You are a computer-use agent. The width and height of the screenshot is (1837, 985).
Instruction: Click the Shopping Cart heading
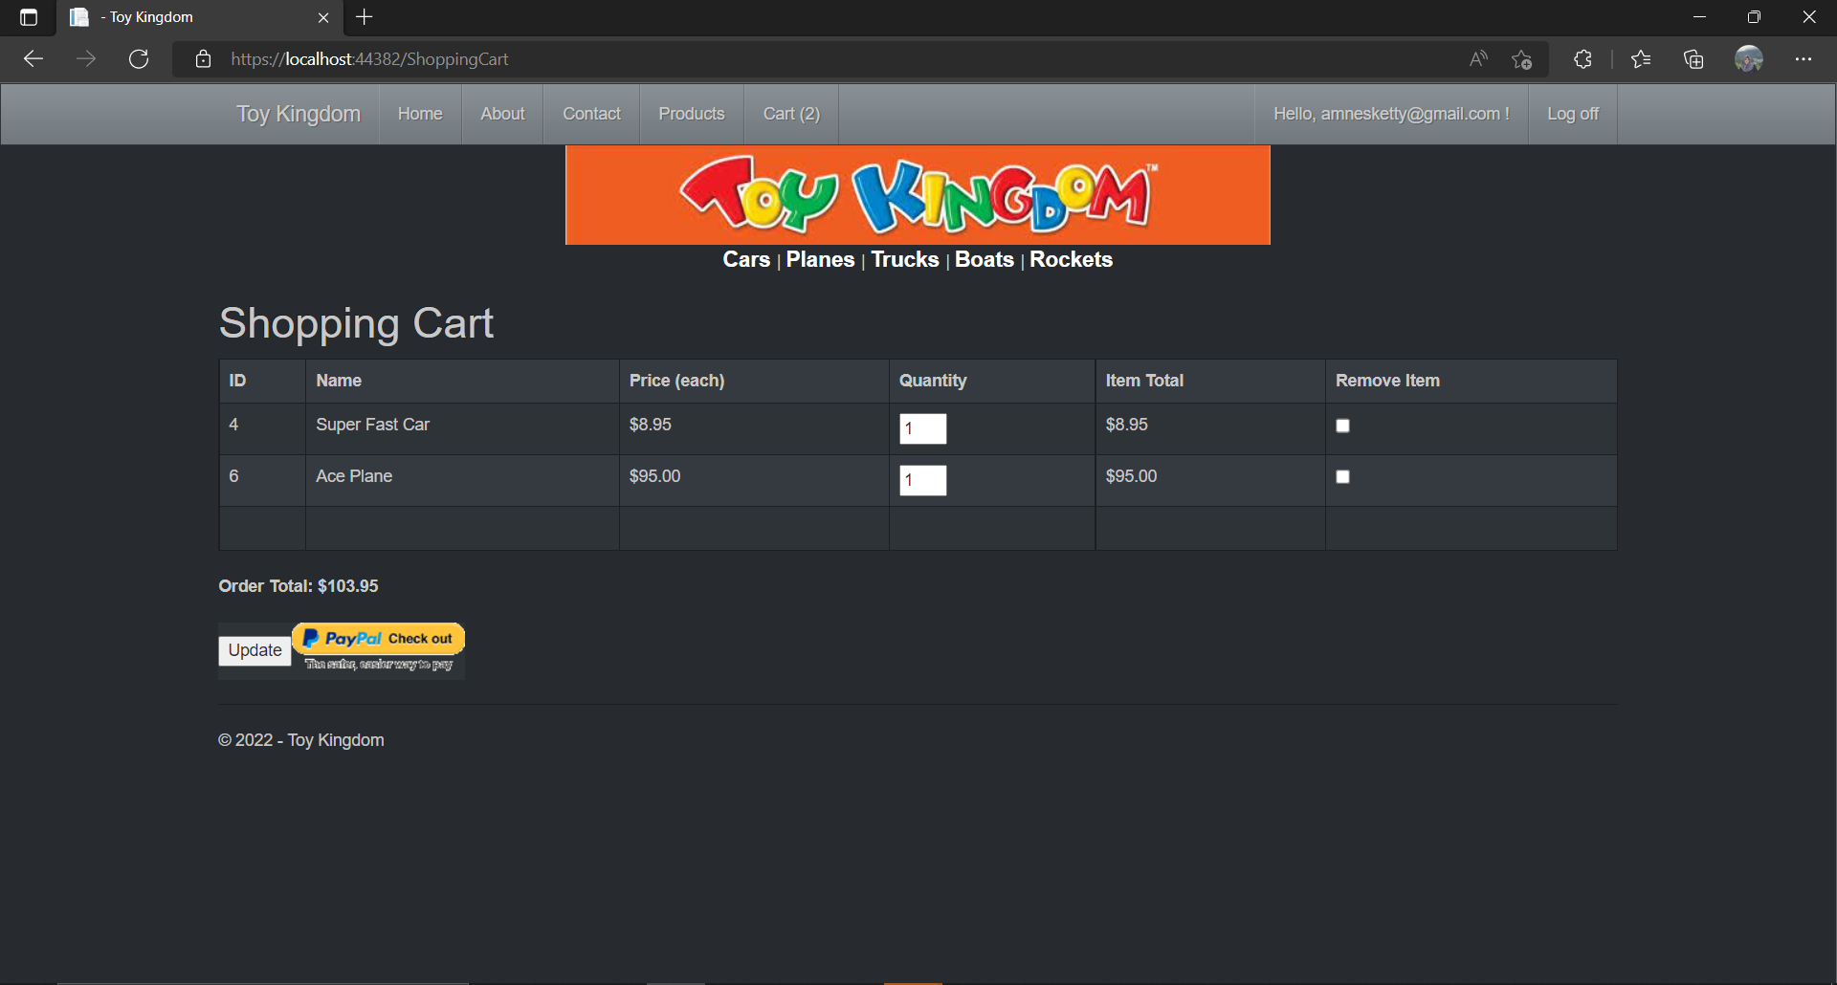click(x=356, y=323)
